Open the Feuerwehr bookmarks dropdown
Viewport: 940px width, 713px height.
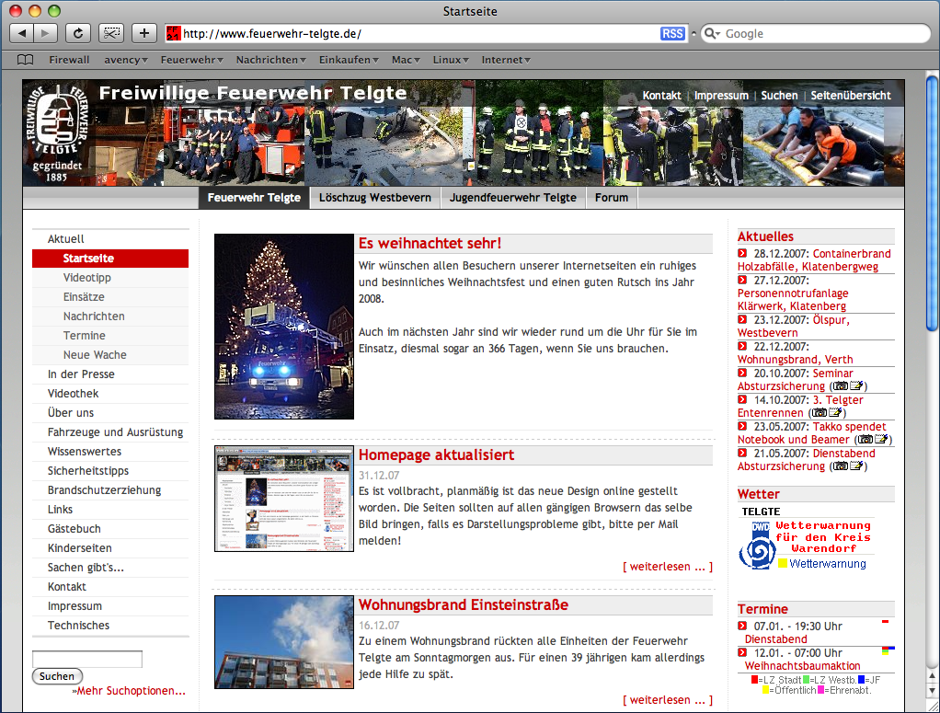pyautogui.click(x=191, y=60)
